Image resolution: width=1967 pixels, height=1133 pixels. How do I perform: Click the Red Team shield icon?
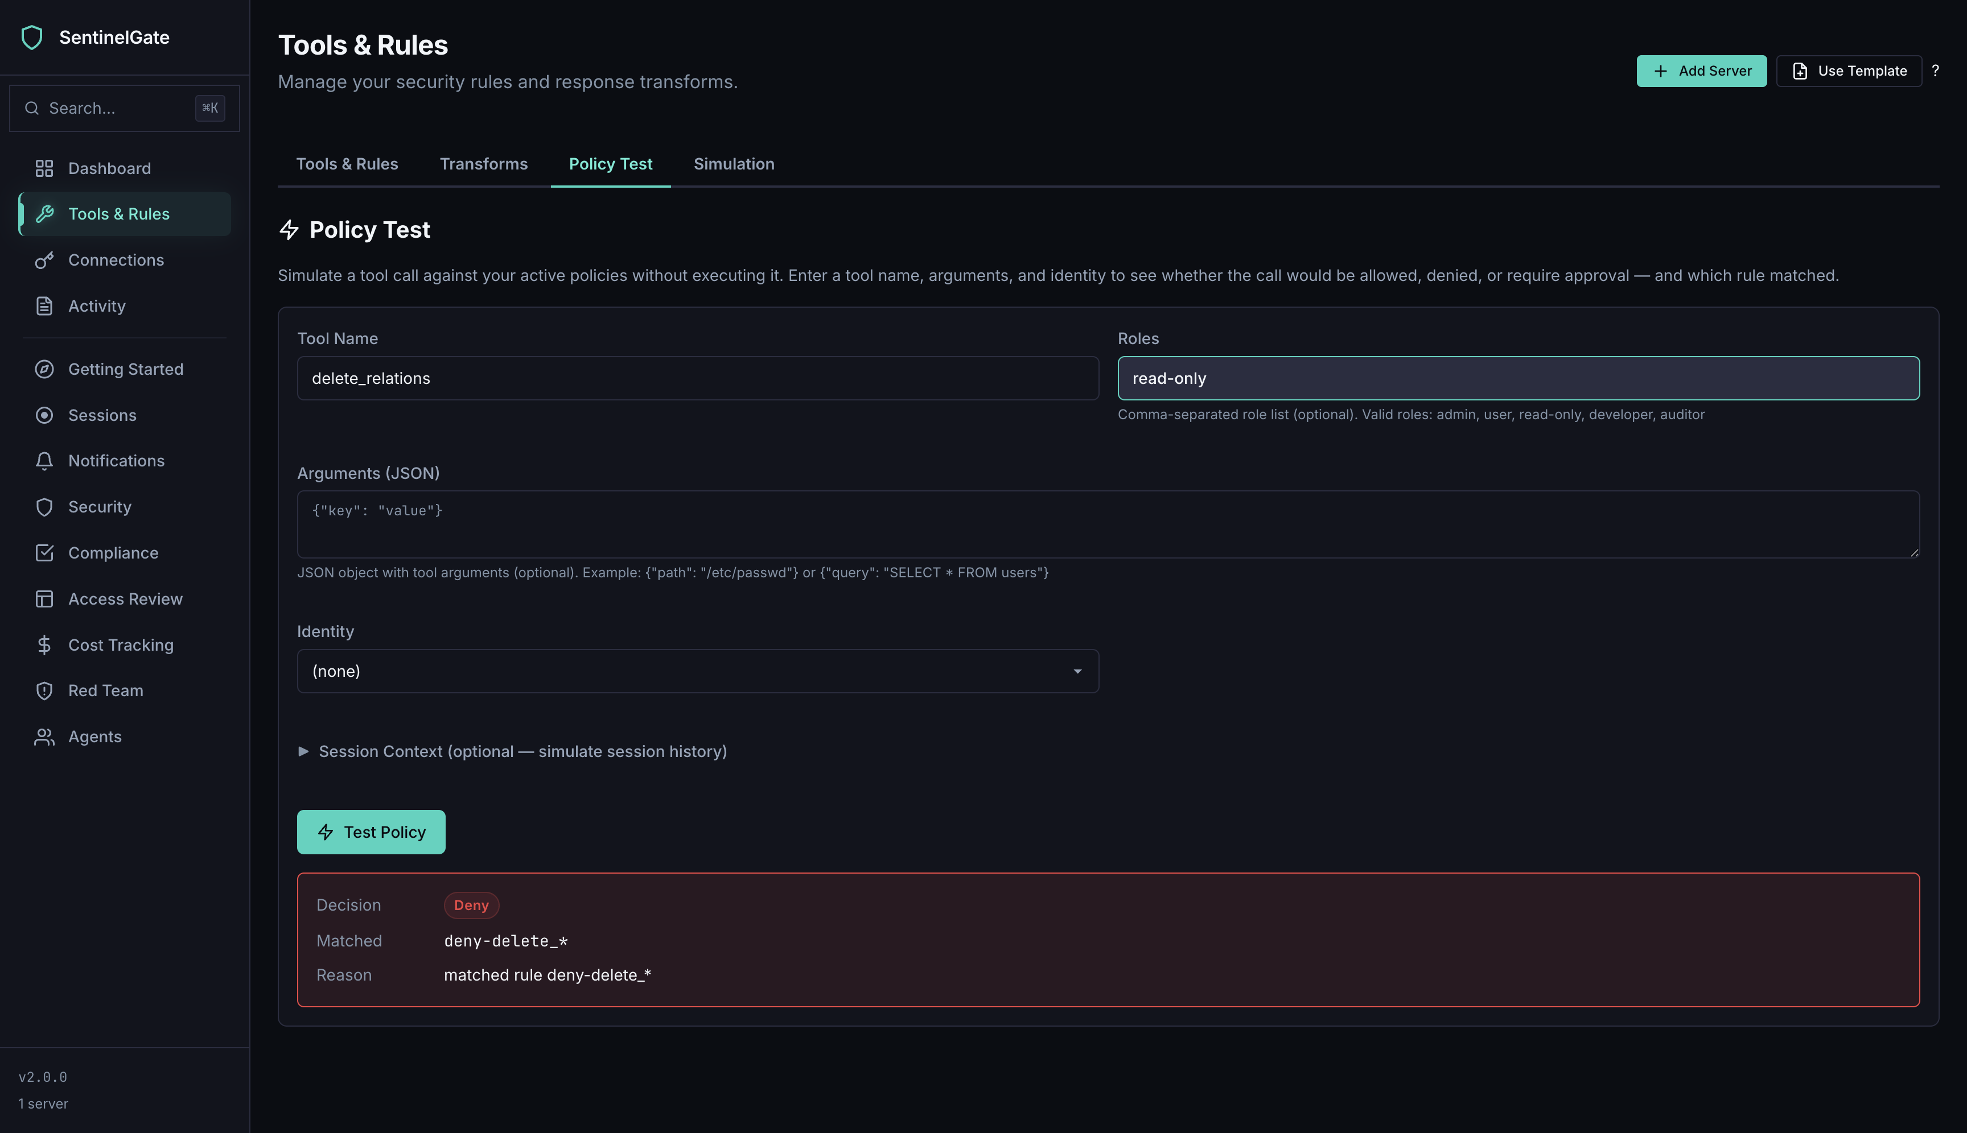44,690
